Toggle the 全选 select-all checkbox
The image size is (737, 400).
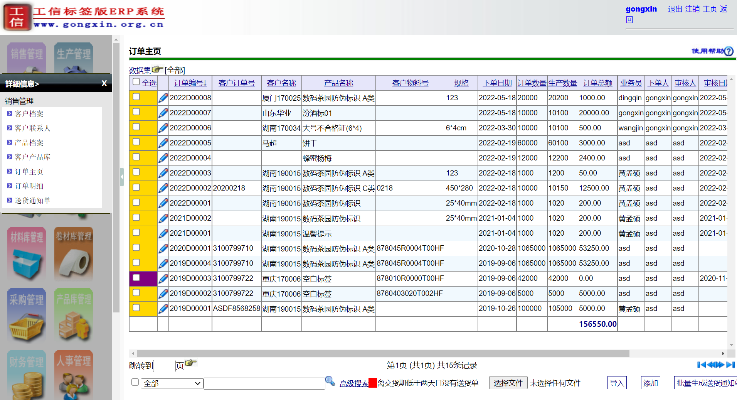136,82
